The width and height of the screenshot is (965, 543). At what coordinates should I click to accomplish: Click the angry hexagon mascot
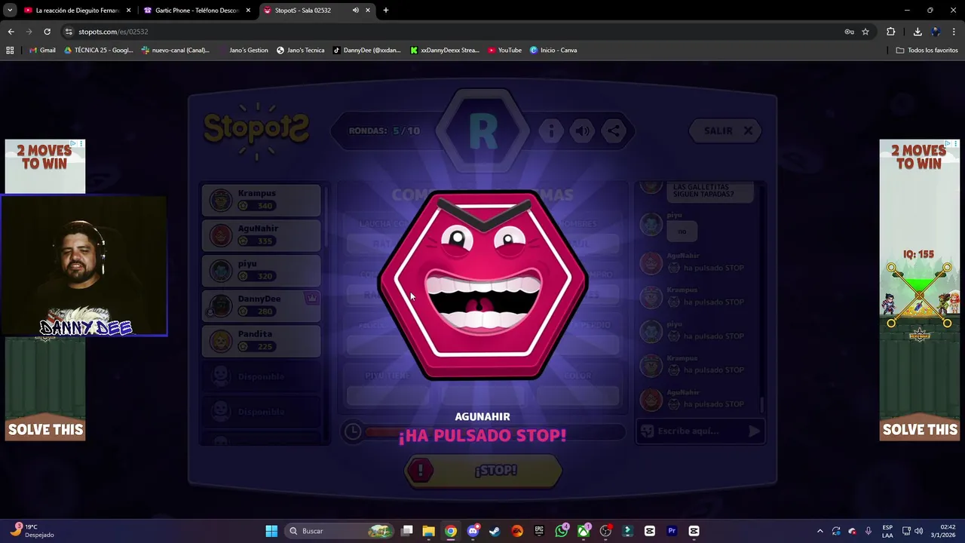[482, 284]
